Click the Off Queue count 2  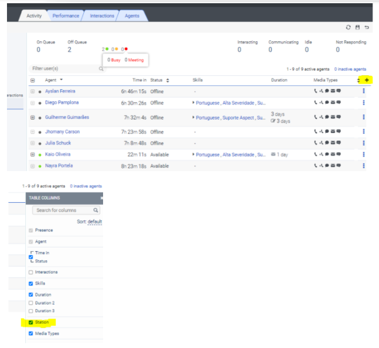(69, 49)
